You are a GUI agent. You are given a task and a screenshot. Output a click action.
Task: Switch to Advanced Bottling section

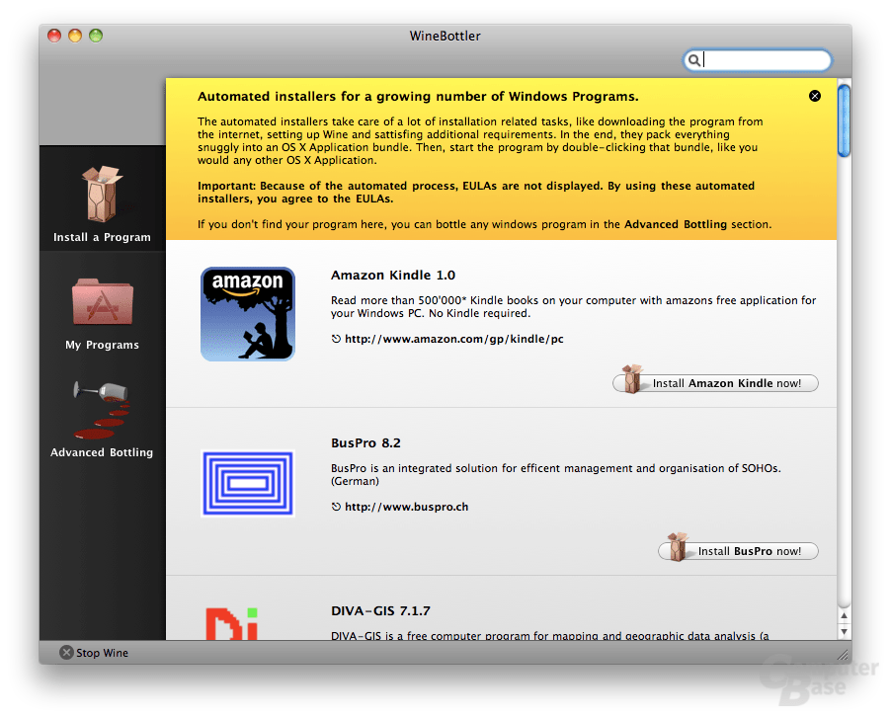(103, 419)
